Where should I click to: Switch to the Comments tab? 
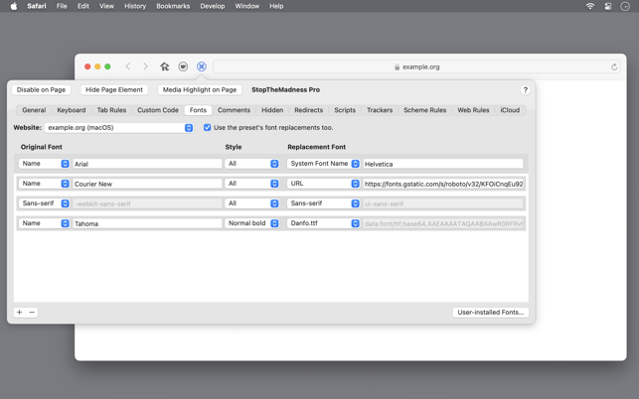pyautogui.click(x=234, y=110)
